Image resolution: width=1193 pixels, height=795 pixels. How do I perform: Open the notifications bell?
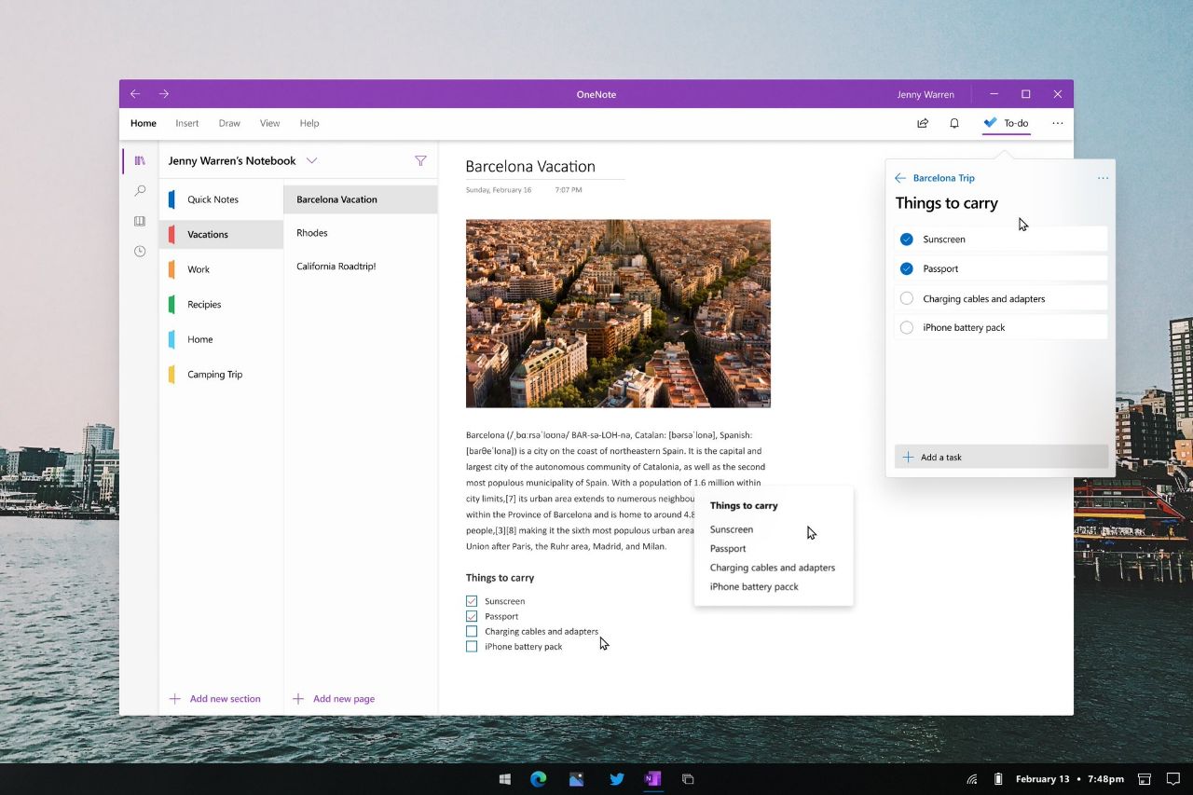pyautogui.click(x=954, y=123)
